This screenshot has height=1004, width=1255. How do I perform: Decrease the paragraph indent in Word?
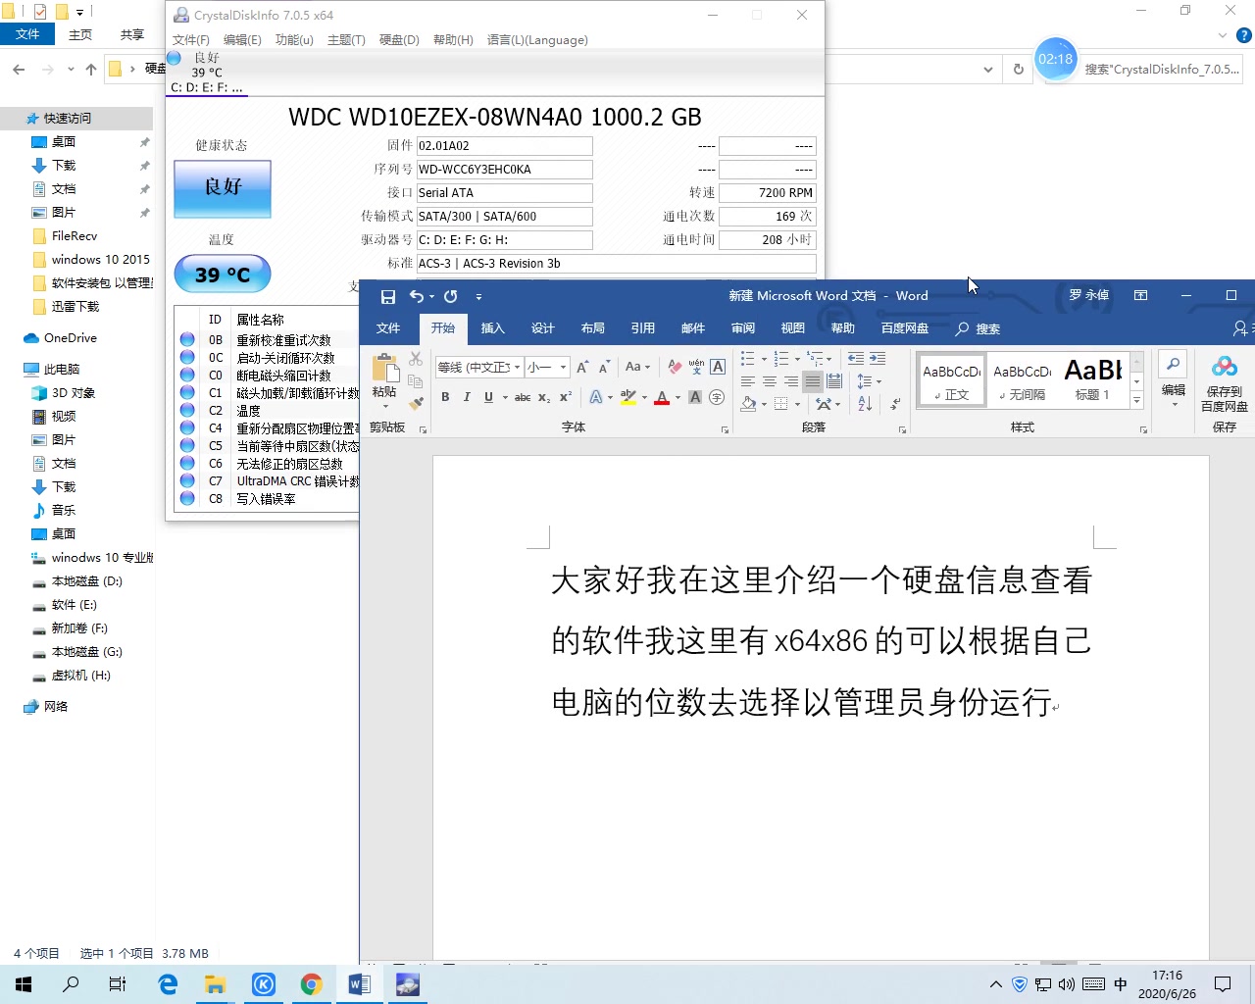(856, 359)
